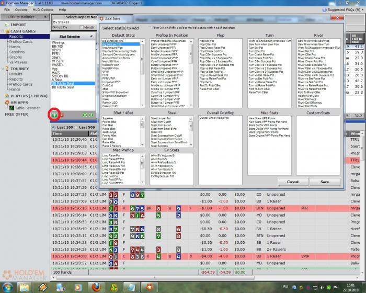The width and height of the screenshot is (366, 293).
Task: Select Results under TOURNEY
Action: 16,74
